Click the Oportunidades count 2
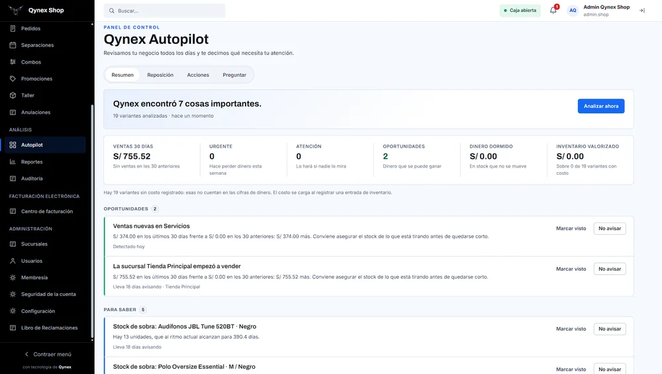Image resolution: width=662 pixels, height=374 pixels. (385, 156)
